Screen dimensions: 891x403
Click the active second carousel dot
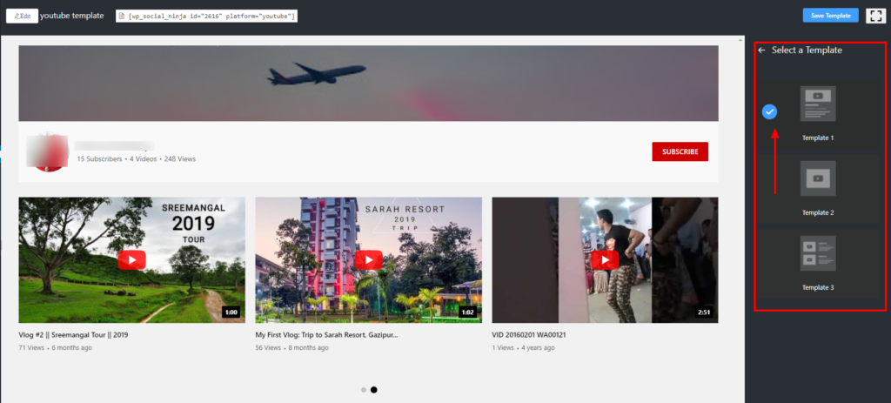373,390
